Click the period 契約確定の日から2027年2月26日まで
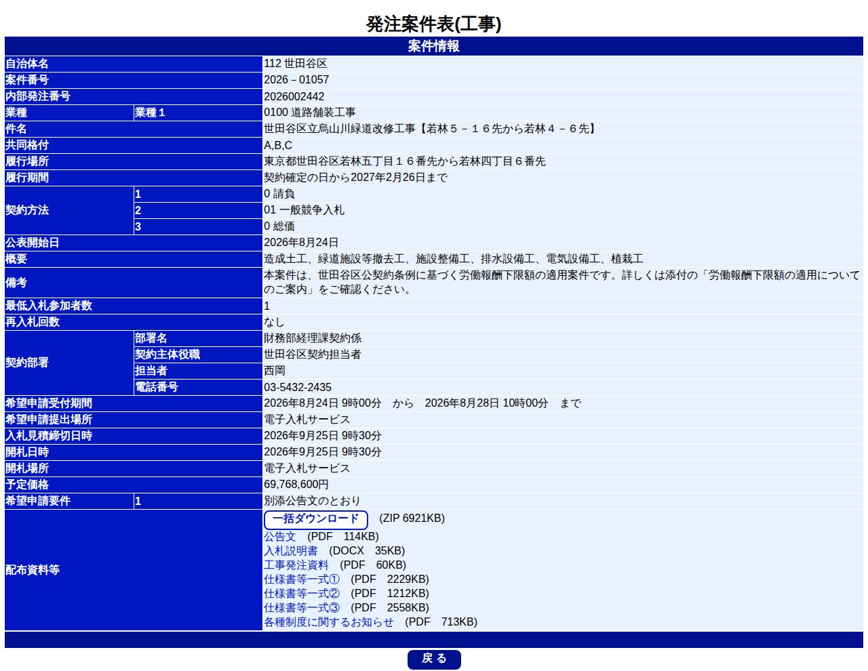Screen dimensions: 868x671 (x=356, y=178)
